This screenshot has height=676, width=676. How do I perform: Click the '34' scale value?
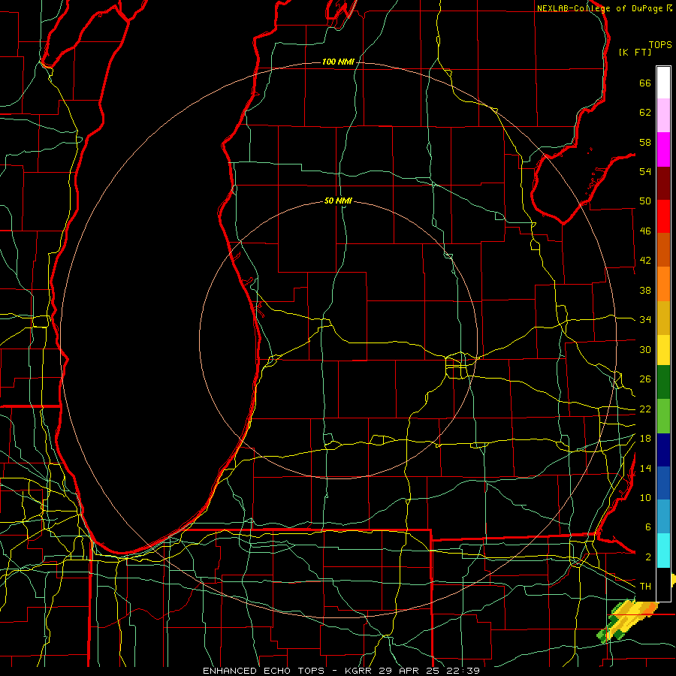click(x=645, y=320)
